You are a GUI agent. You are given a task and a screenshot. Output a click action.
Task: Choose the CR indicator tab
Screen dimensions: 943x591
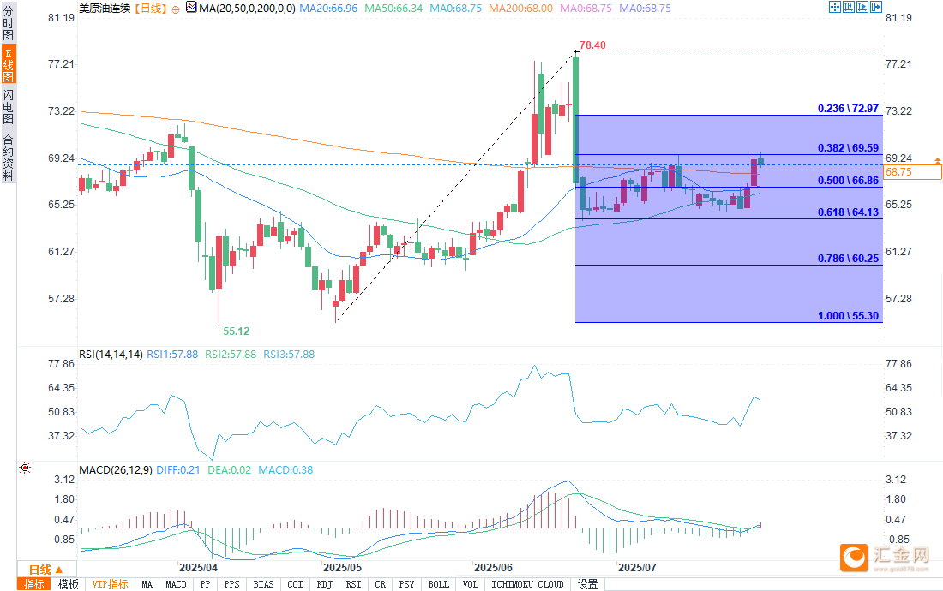point(380,584)
